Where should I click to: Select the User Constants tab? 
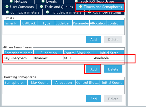click(x=19, y=7)
